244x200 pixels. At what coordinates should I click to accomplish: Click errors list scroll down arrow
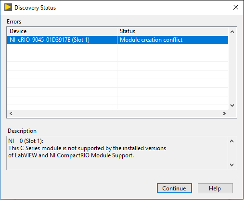click(x=232, y=106)
